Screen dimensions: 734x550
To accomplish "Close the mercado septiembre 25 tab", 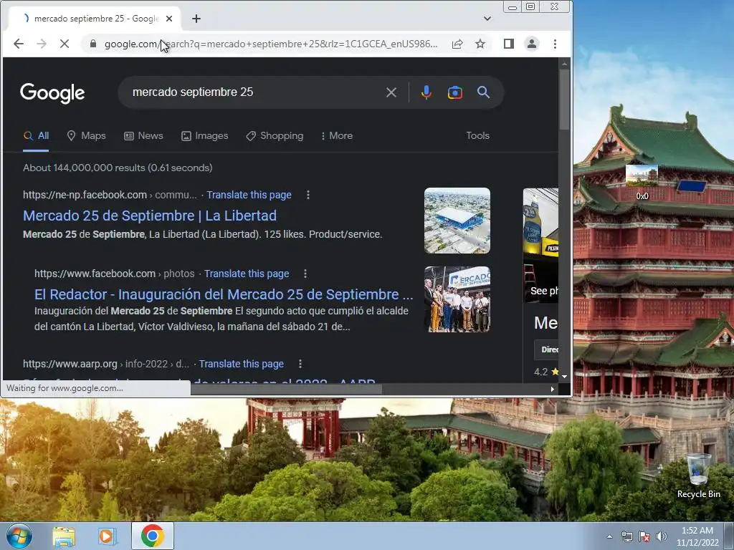I will pyautogui.click(x=169, y=19).
